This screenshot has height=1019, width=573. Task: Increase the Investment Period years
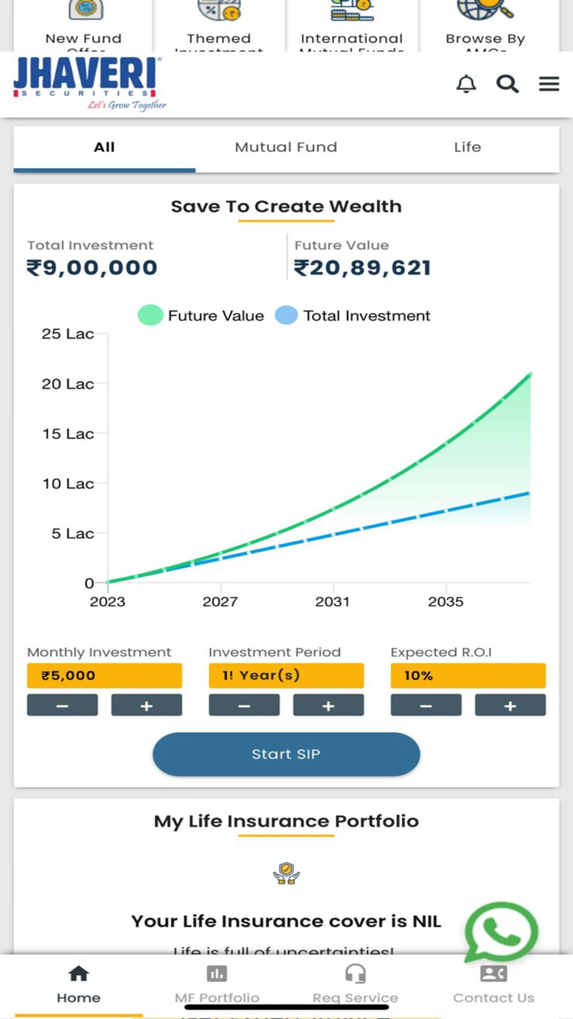[328, 705]
